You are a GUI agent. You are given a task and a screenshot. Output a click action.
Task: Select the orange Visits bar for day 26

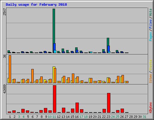coord(123,79)
